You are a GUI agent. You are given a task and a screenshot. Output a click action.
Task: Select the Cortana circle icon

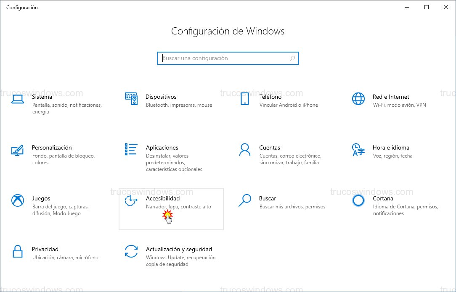click(358, 200)
